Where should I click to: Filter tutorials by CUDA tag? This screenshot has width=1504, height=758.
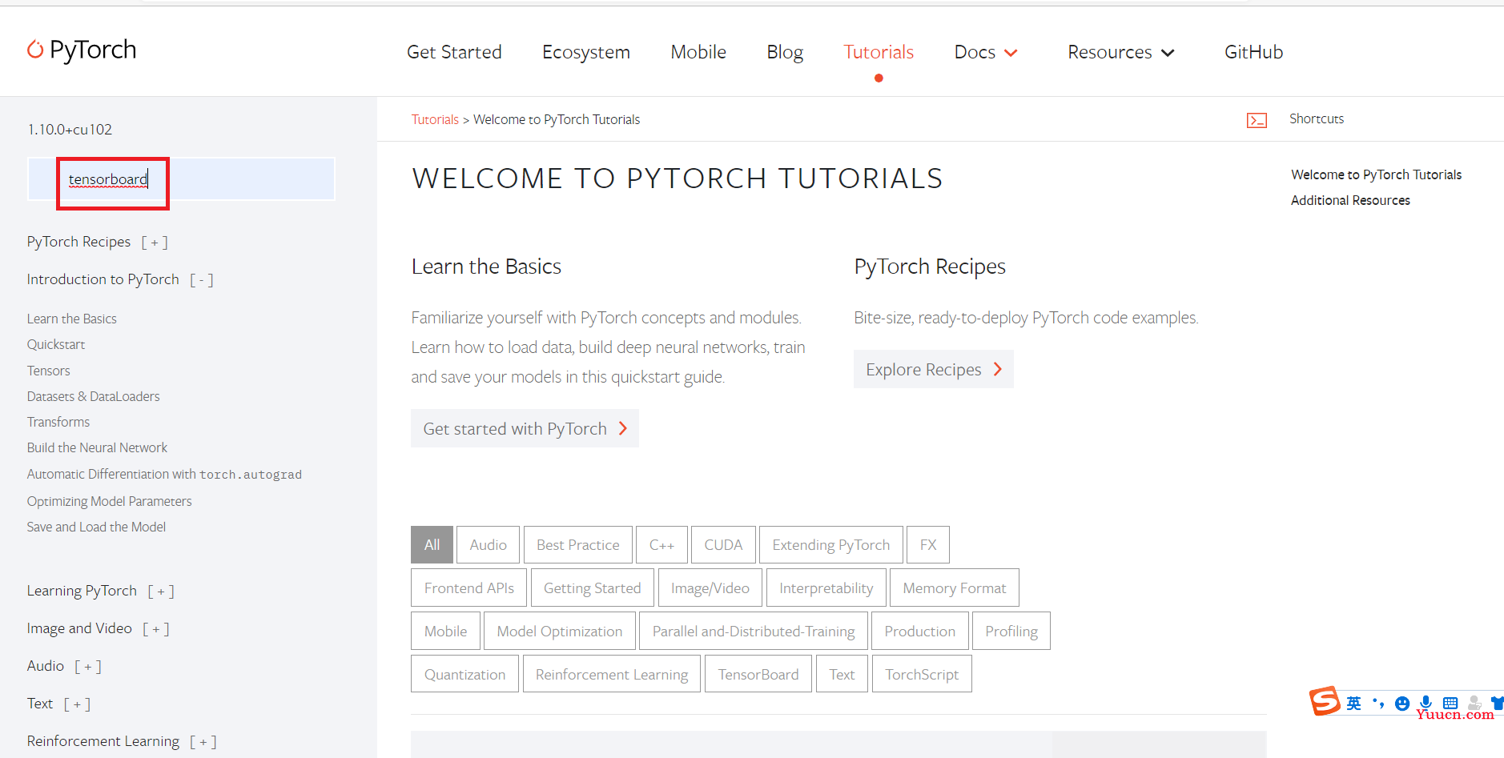pos(723,544)
